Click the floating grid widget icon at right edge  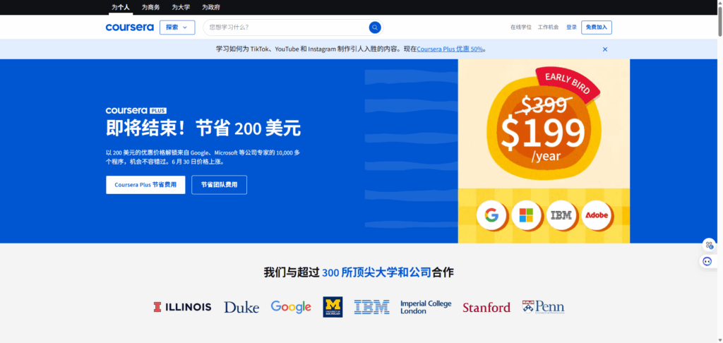pyautogui.click(x=709, y=245)
